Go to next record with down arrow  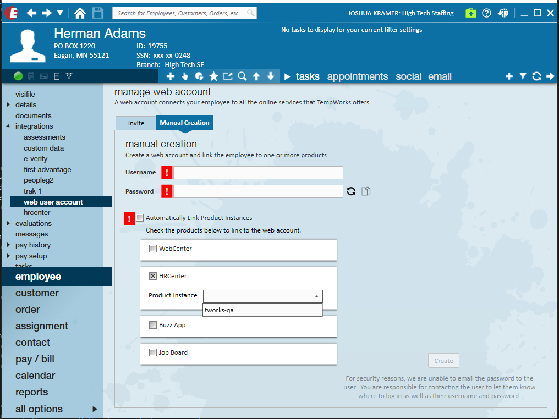coord(271,76)
